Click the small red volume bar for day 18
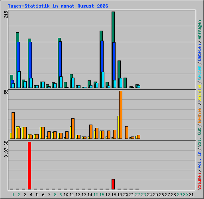The height and width of the screenshot is (199, 204). click(x=113, y=184)
